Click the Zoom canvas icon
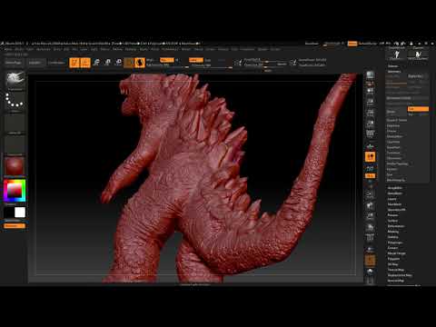 (x=370, y=102)
